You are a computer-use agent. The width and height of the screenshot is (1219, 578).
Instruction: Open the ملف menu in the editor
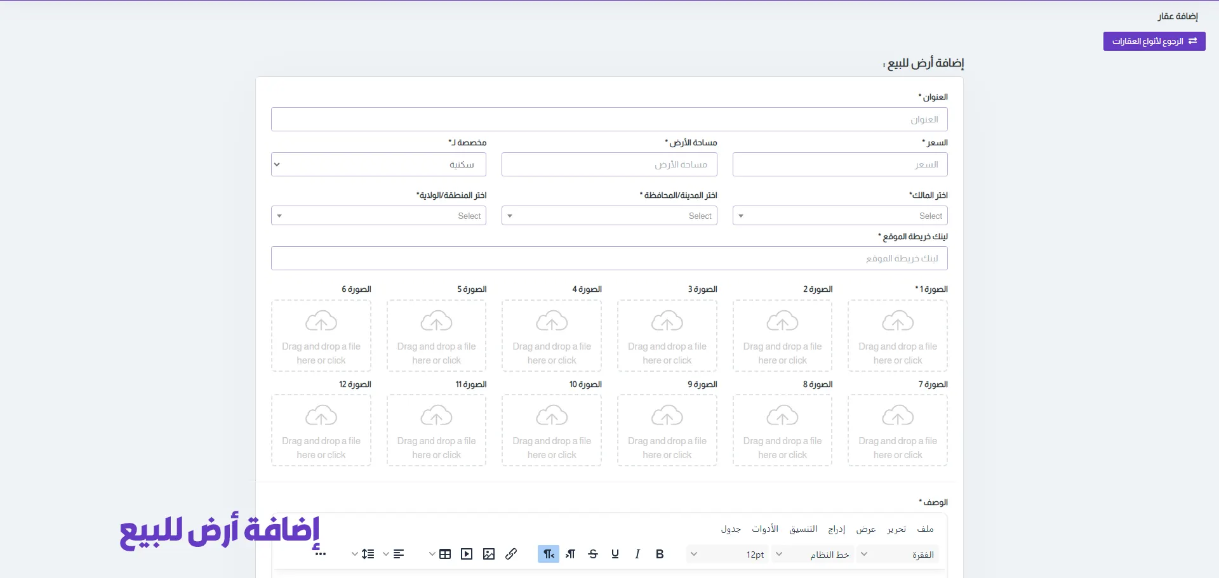pyautogui.click(x=925, y=529)
